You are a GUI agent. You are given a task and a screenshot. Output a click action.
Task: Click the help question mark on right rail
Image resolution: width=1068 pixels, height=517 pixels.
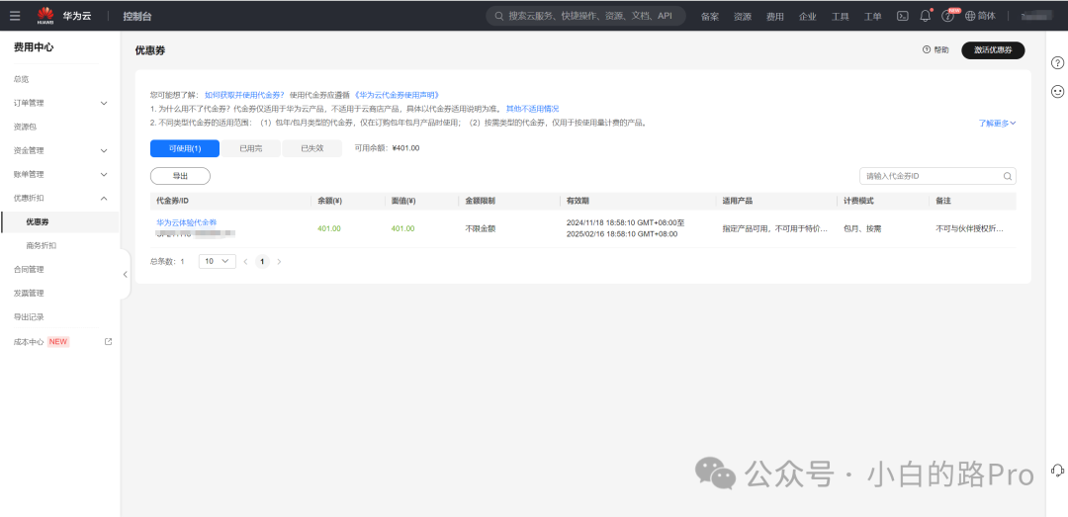[x=1057, y=63]
